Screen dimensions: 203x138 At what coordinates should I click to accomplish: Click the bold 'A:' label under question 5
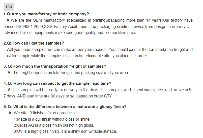point(11,113)
